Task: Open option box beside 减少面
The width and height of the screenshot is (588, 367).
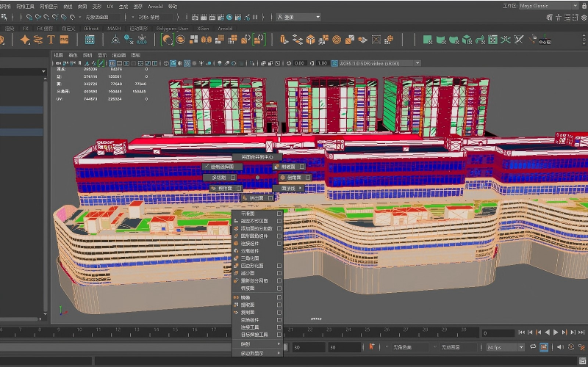Action: tap(279, 273)
